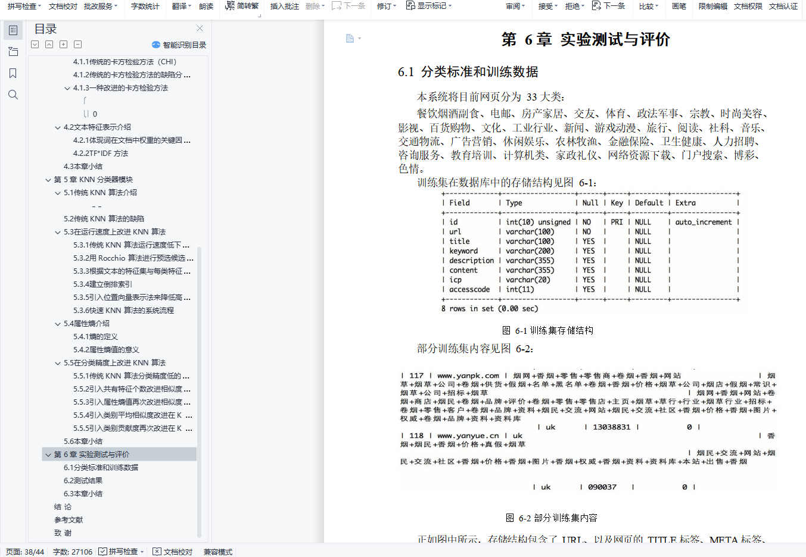Toggle 拼写检查 in the status bar
This screenshot has width=806, height=557.
click(122, 552)
